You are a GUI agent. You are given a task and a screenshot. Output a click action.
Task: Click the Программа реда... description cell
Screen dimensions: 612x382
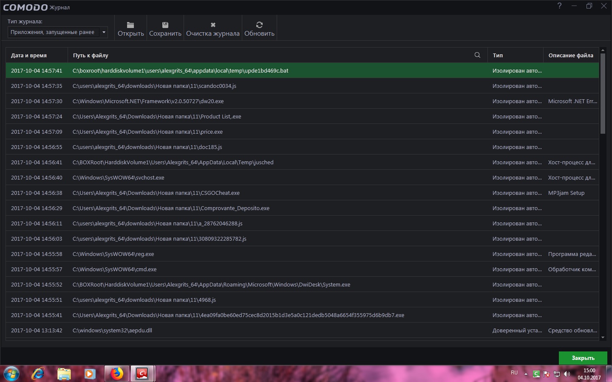click(x=572, y=254)
